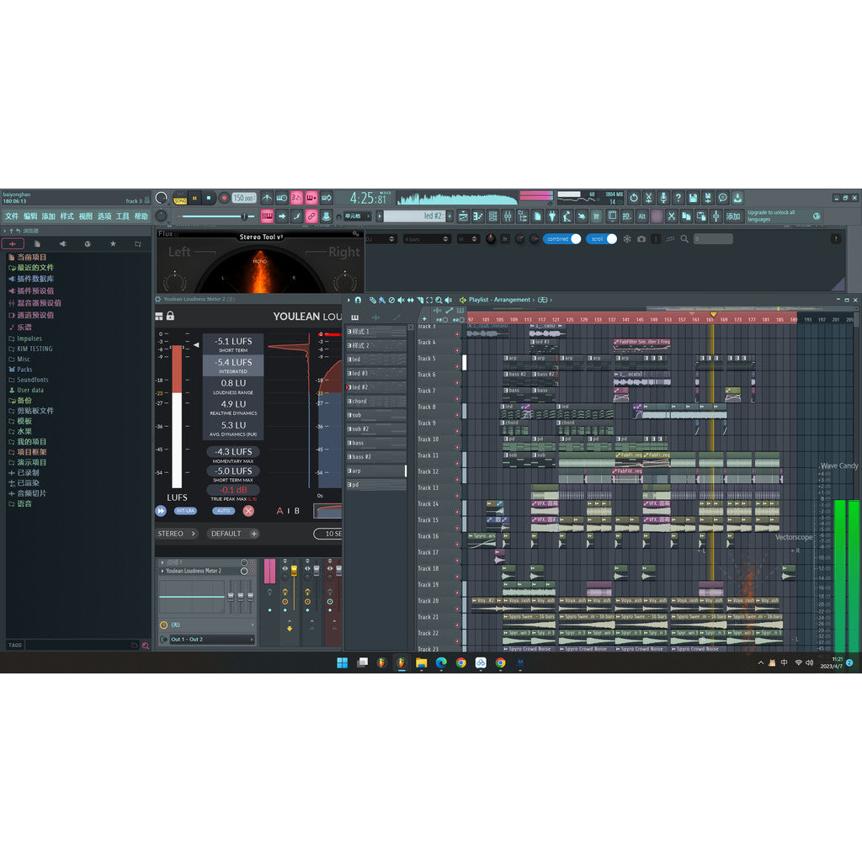Open the mixer window icon
862x862 pixels.
508,216
